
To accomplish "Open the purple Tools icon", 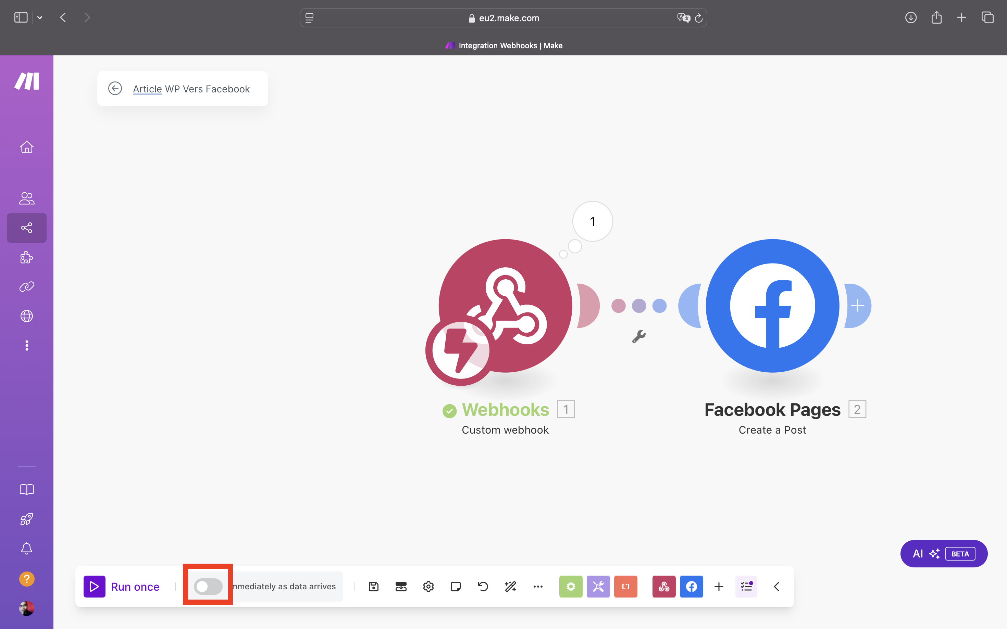I will pyautogui.click(x=598, y=586).
